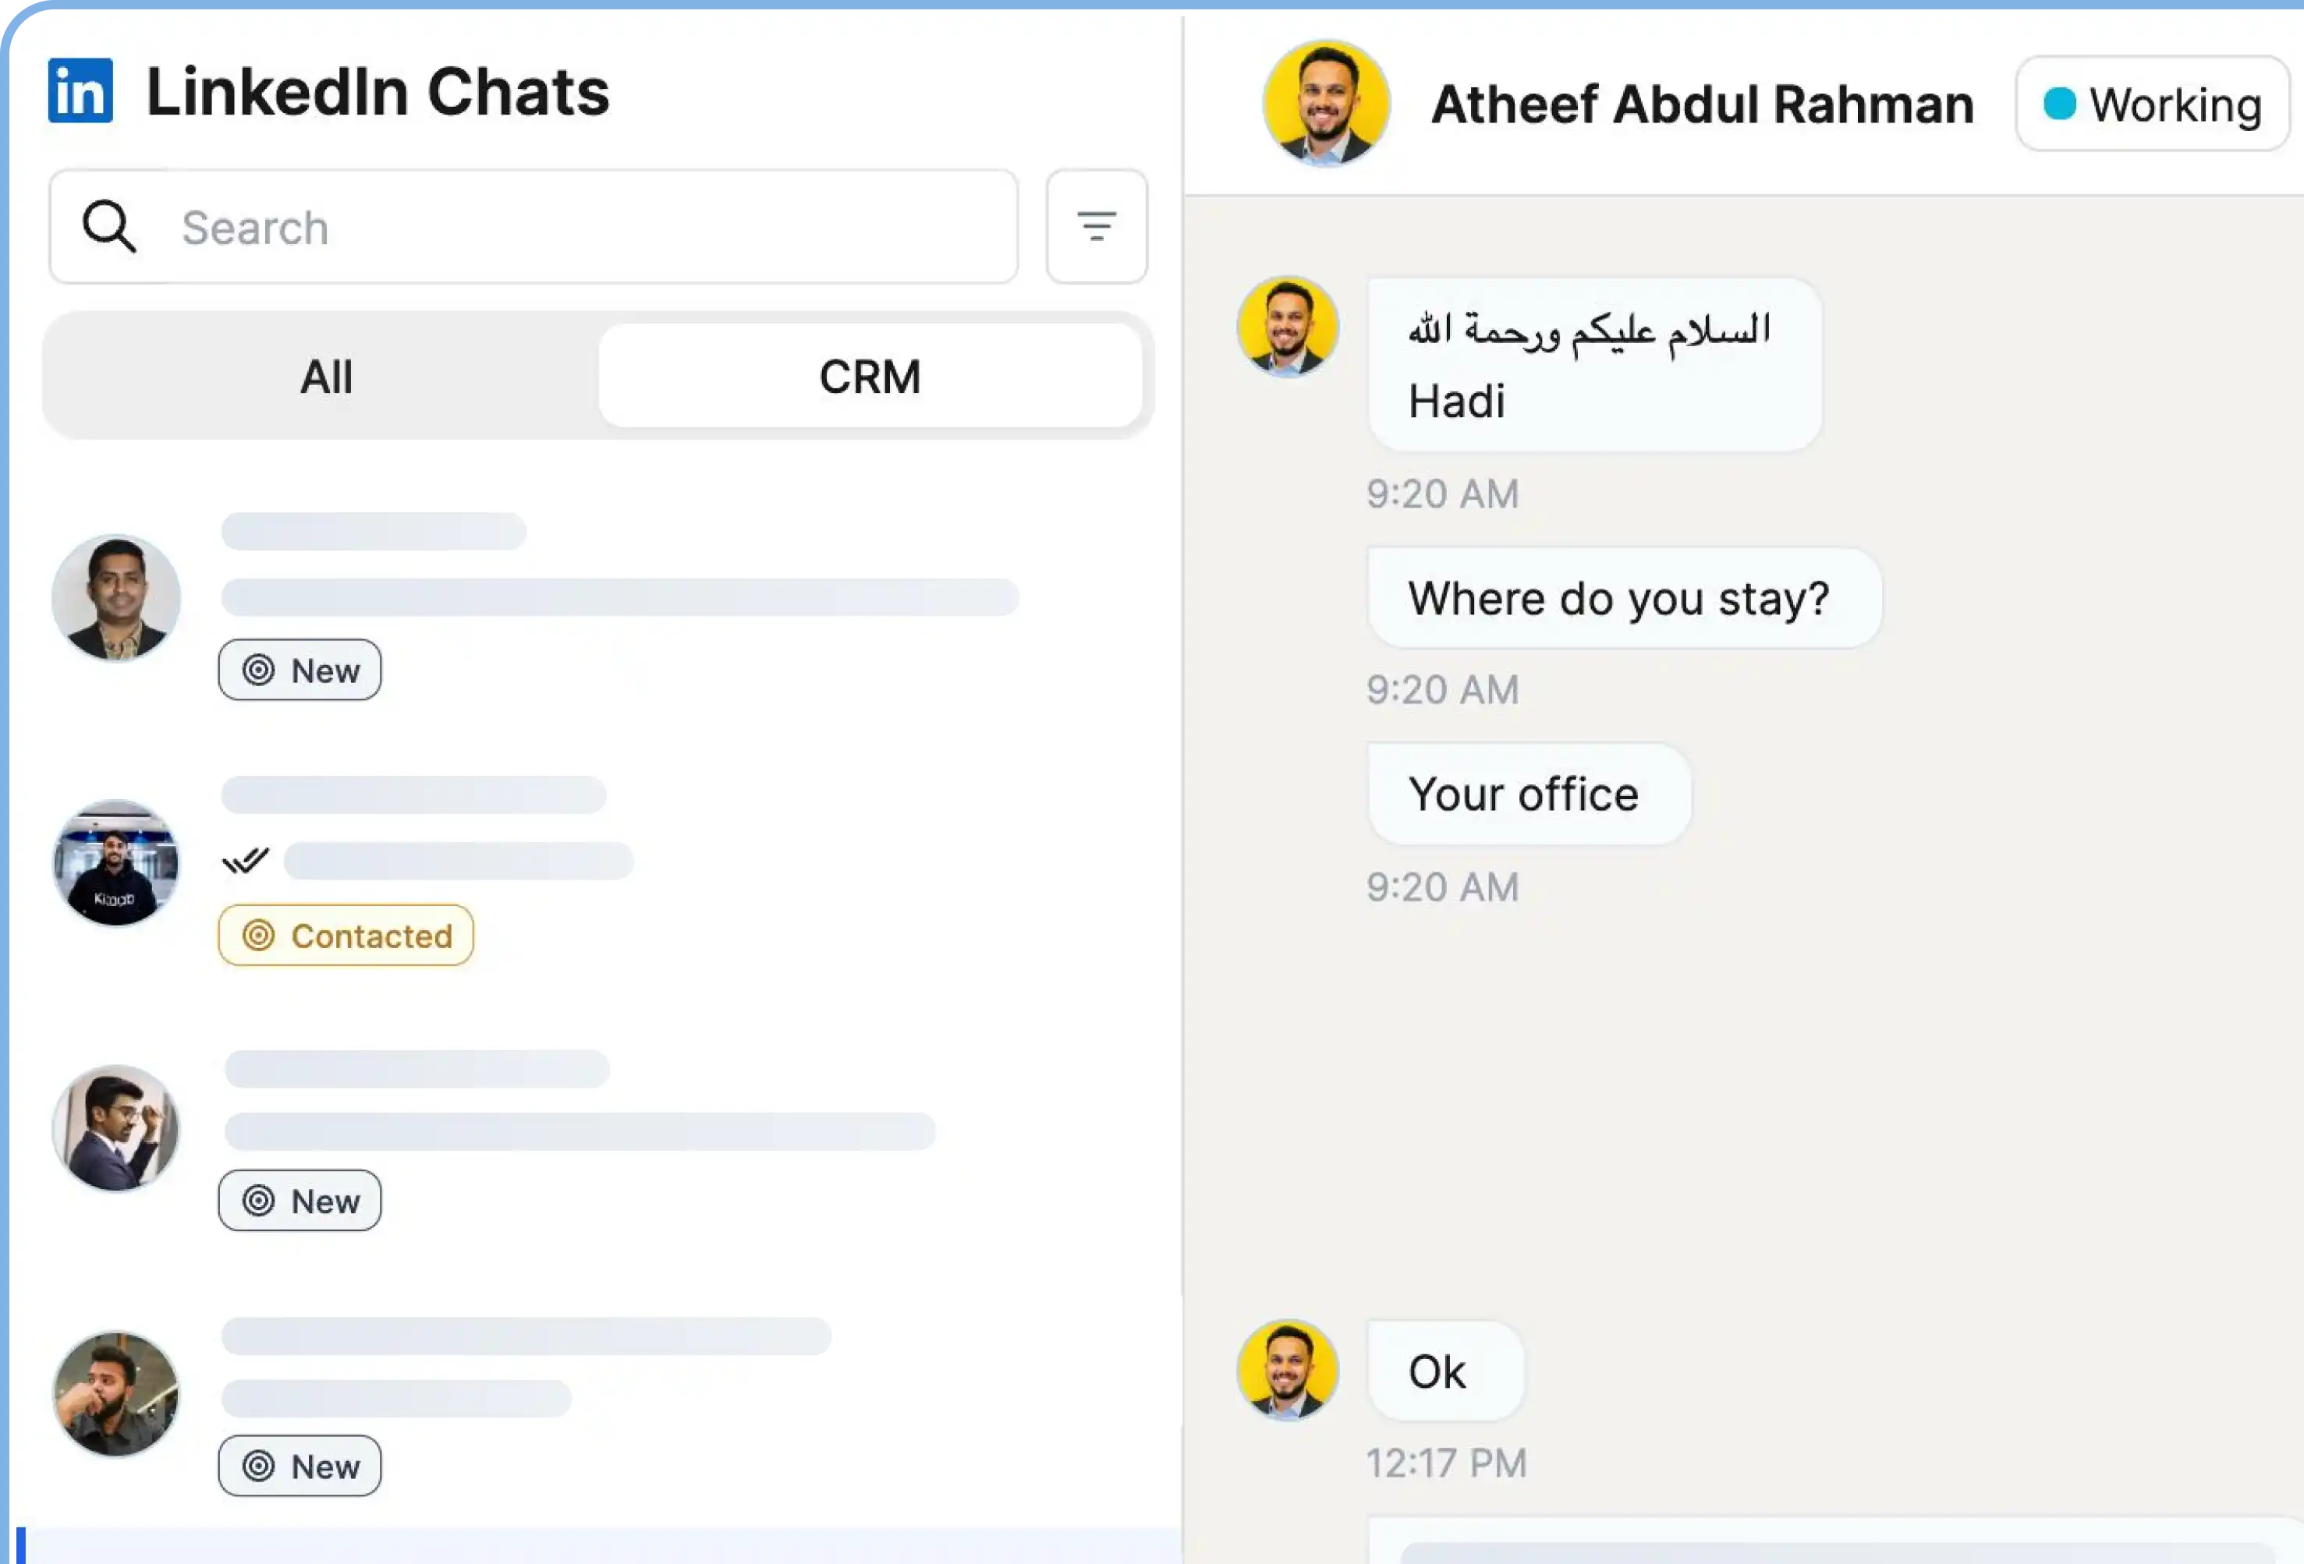The image size is (2304, 1564).
Task: Open the Working status dropdown
Action: click(2151, 104)
